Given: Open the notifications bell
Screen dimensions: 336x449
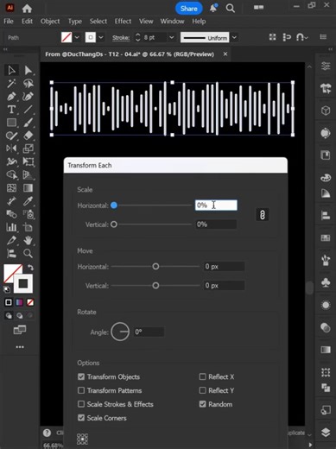Looking at the screenshot, I should (x=213, y=8).
